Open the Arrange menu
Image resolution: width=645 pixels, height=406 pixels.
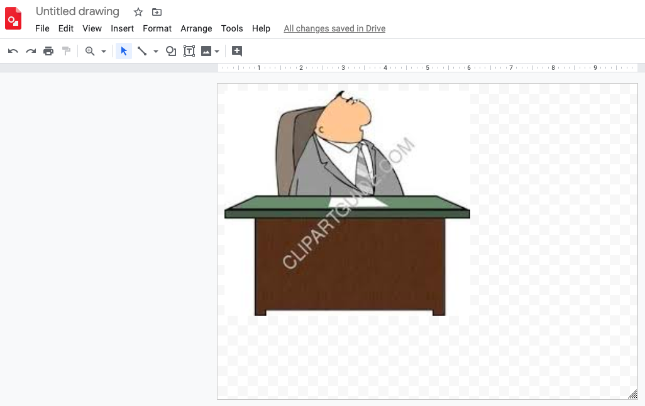[196, 28]
